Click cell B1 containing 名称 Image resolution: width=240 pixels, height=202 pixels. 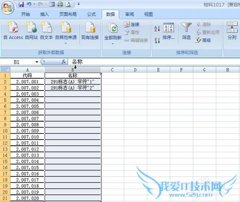click(72, 76)
